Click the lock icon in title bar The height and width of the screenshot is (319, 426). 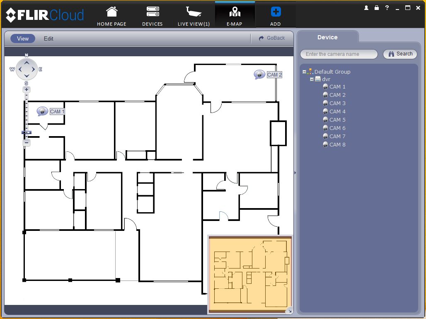click(x=377, y=7)
